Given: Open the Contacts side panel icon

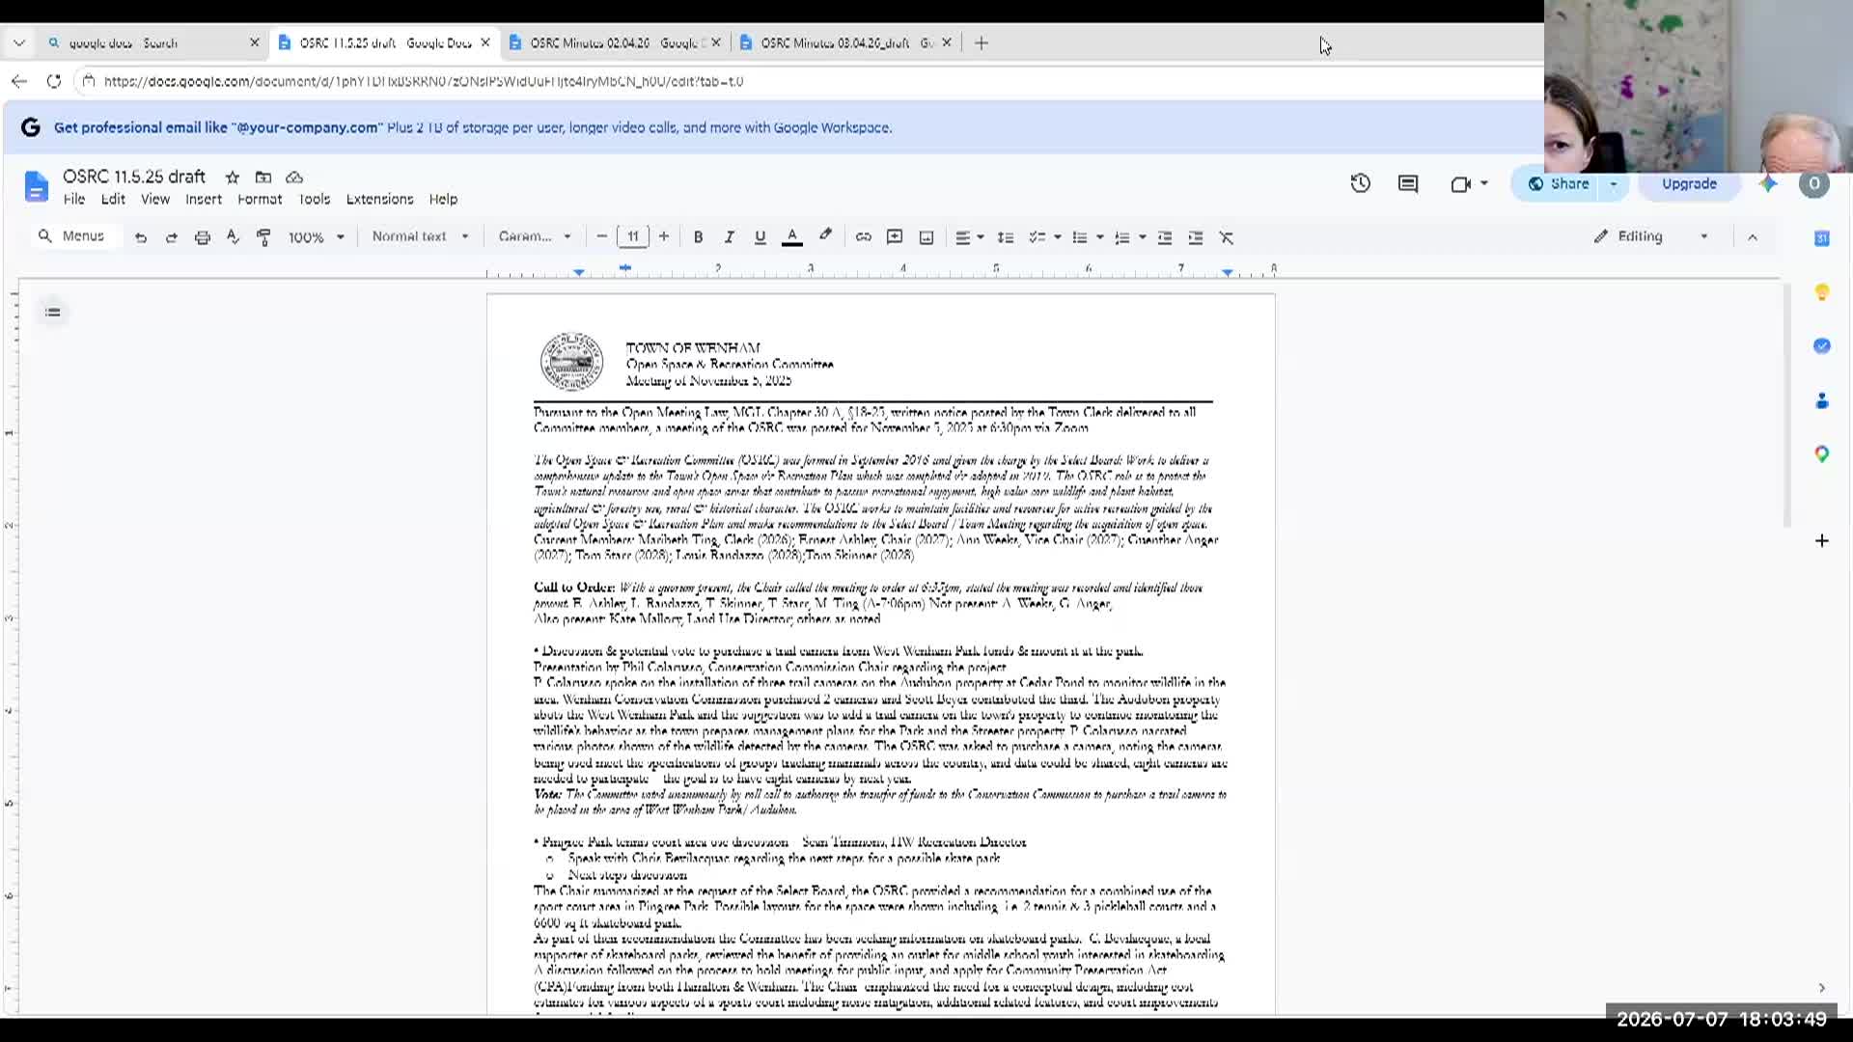Looking at the screenshot, I should (x=1822, y=400).
